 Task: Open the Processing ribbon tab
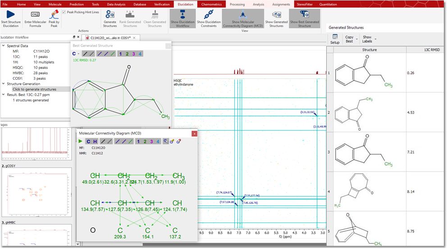(237, 4)
